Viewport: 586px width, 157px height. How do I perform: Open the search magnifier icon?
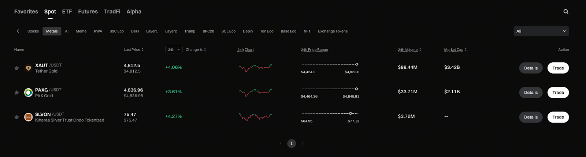(x=566, y=12)
